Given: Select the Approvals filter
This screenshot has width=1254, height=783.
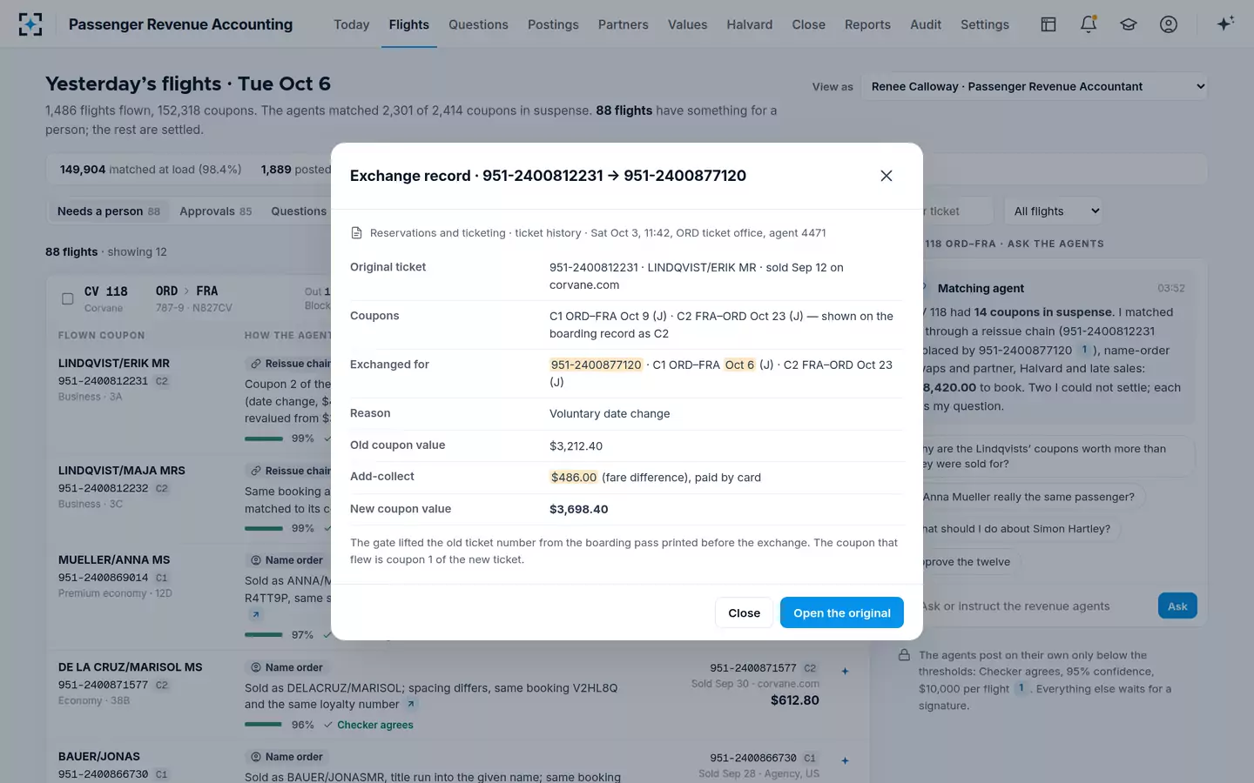Looking at the screenshot, I should tap(215, 211).
